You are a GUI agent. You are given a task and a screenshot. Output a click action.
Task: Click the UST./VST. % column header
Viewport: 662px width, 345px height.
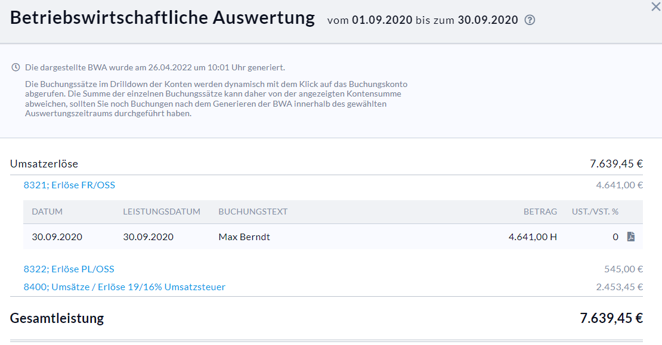pyautogui.click(x=595, y=212)
